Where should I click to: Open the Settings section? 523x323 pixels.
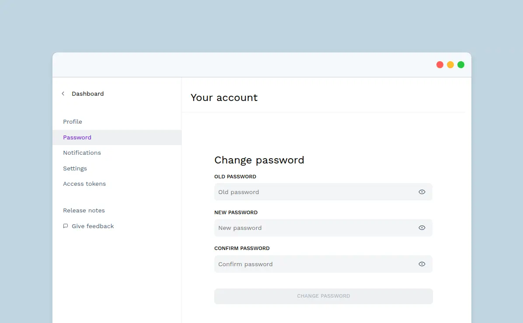(x=75, y=168)
